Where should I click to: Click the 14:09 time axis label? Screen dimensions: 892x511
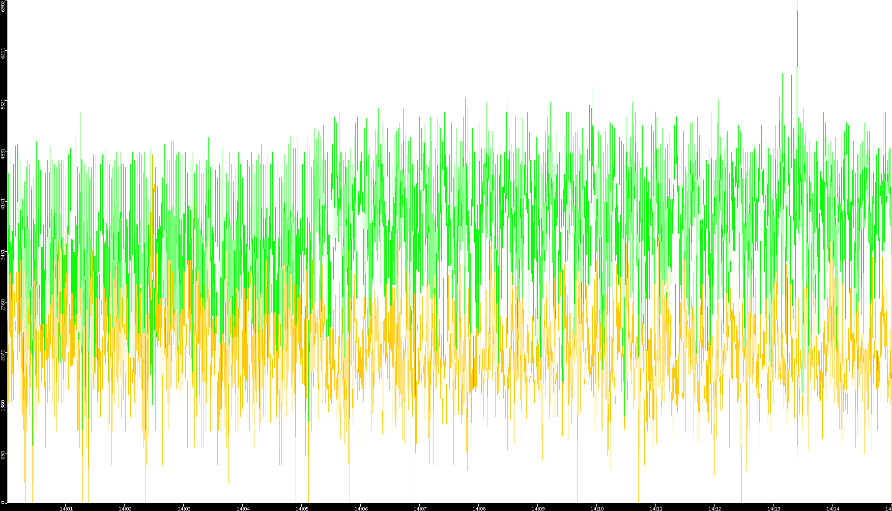(538, 509)
